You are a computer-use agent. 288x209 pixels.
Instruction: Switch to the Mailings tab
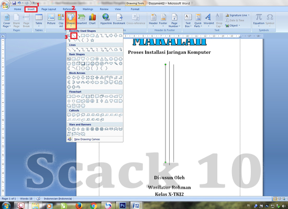(88, 9)
